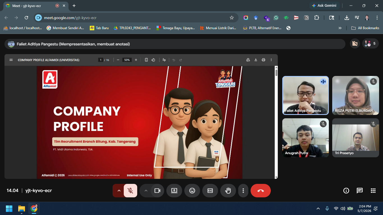Save the PDF to Google Drive
This screenshot has width=383, height=215.
248,60
